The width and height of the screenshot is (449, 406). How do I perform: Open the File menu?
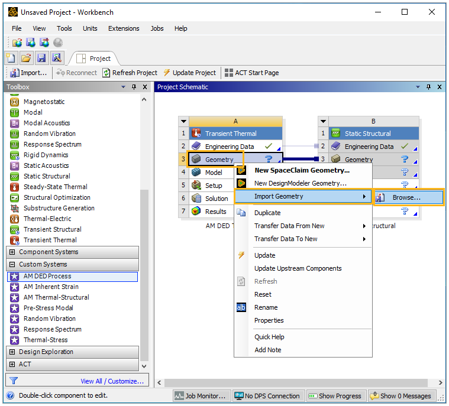click(x=17, y=28)
